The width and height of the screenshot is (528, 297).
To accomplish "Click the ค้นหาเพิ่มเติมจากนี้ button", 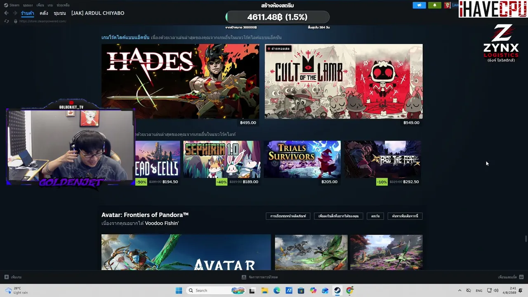I will [405, 216].
